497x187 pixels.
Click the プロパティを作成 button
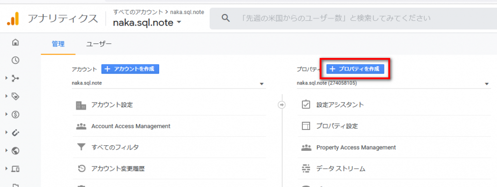click(x=355, y=69)
